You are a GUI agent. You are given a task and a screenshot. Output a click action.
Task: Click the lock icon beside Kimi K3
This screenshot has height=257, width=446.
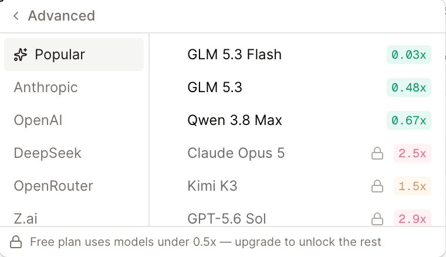(377, 186)
